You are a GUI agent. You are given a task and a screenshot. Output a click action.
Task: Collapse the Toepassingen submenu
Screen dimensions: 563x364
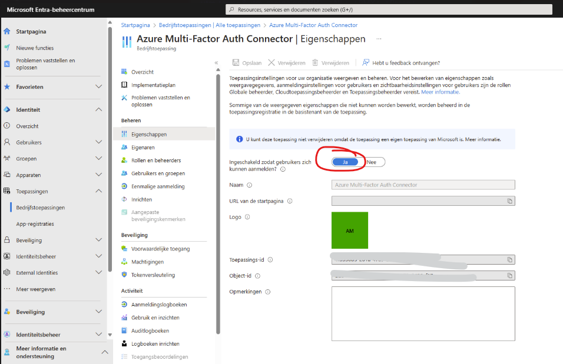99,191
